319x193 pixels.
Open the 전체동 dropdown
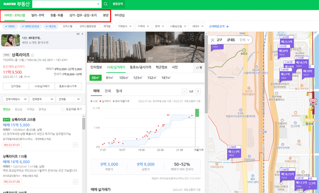(69, 99)
